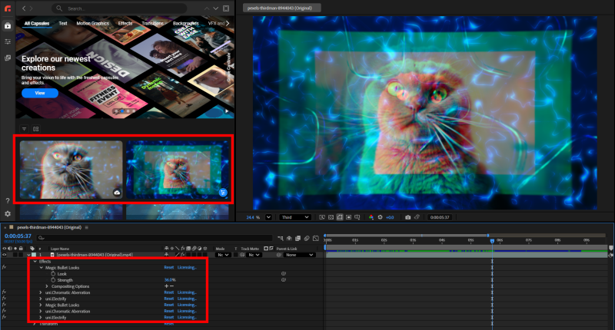Toggle the frame blending switch icon

298,238
